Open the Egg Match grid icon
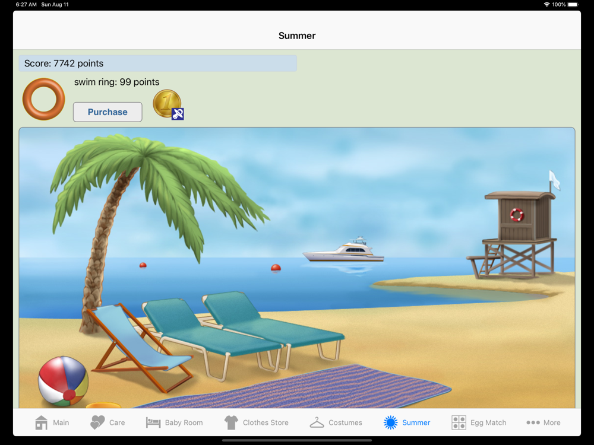The height and width of the screenshot is (445, 594). [459, 422]
